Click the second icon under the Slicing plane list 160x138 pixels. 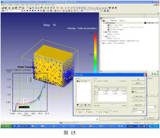(81, 105)
